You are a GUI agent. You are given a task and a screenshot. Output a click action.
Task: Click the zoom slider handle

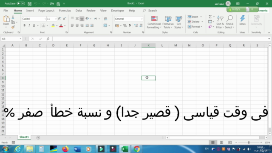(x=249, y=142)
